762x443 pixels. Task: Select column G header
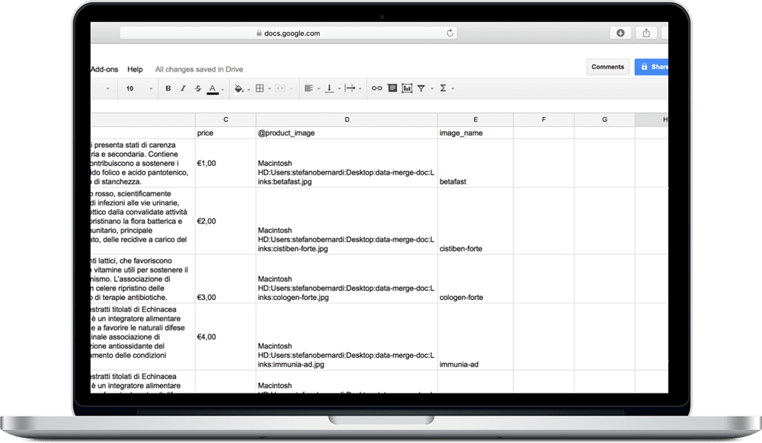tap(604, 120)
